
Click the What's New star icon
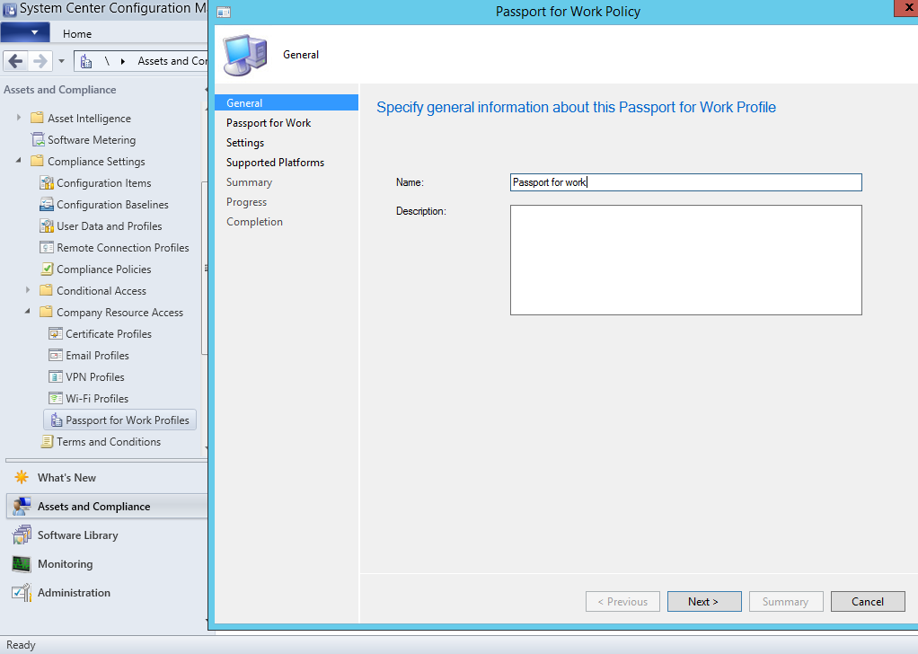tap(21, 477)
